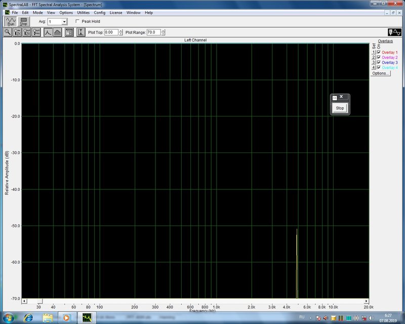Open the License menu
The image size is (405, 324).
click(116, 12)
